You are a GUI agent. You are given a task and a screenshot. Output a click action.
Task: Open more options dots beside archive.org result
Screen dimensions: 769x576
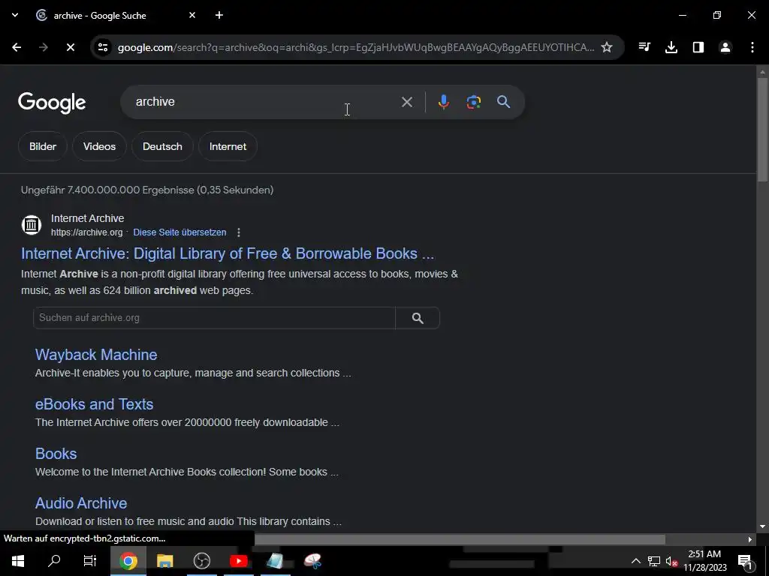tap(239, 232)
